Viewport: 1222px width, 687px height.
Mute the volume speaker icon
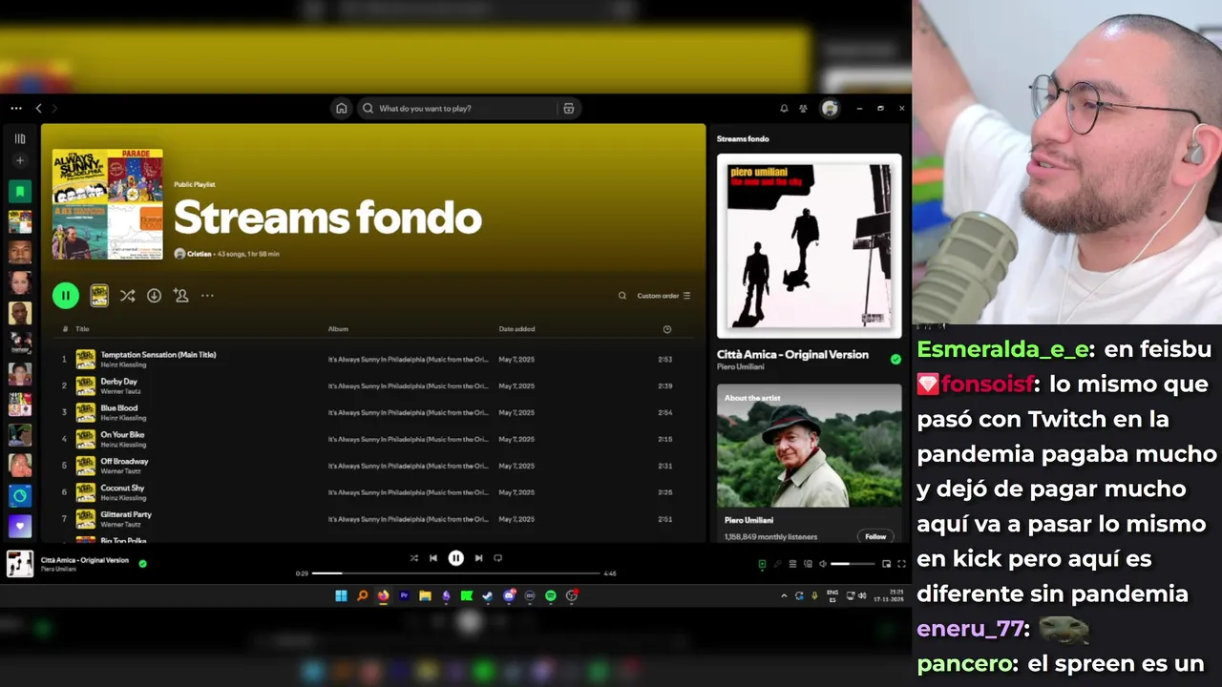click(823, 564)
